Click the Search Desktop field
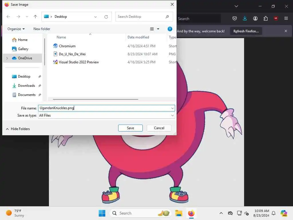 [x=144, y=17]
